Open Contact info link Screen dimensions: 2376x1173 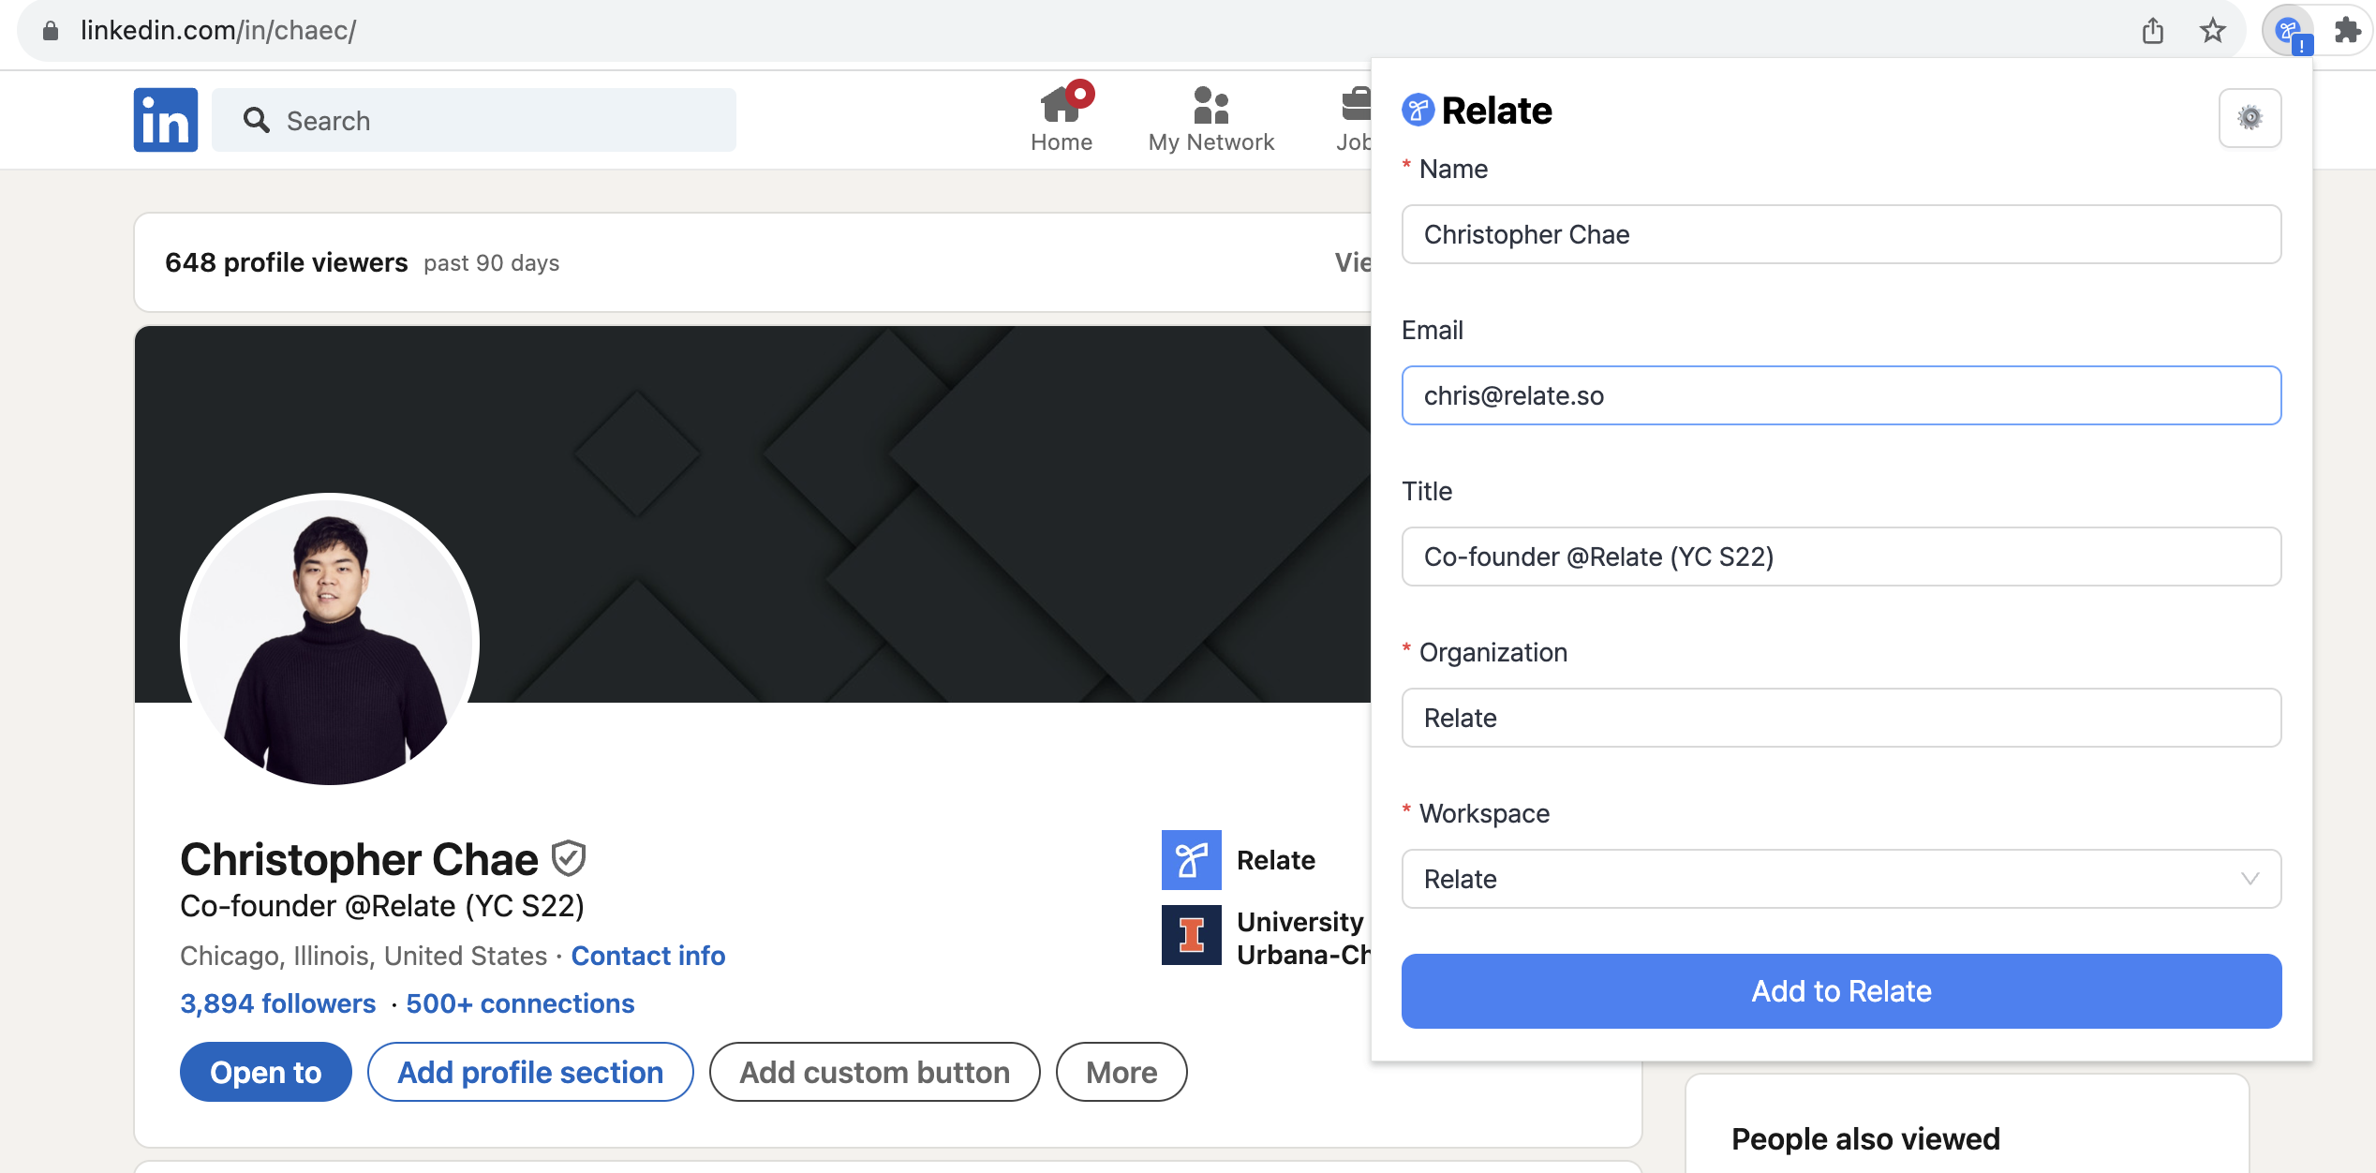(x=647, y=956)
